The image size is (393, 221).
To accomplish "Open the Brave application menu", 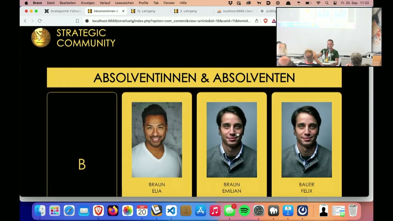I will coord(37,3).
